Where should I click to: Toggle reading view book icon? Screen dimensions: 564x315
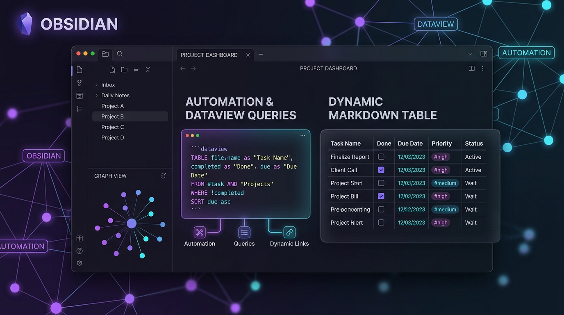[x=471, y=68]
